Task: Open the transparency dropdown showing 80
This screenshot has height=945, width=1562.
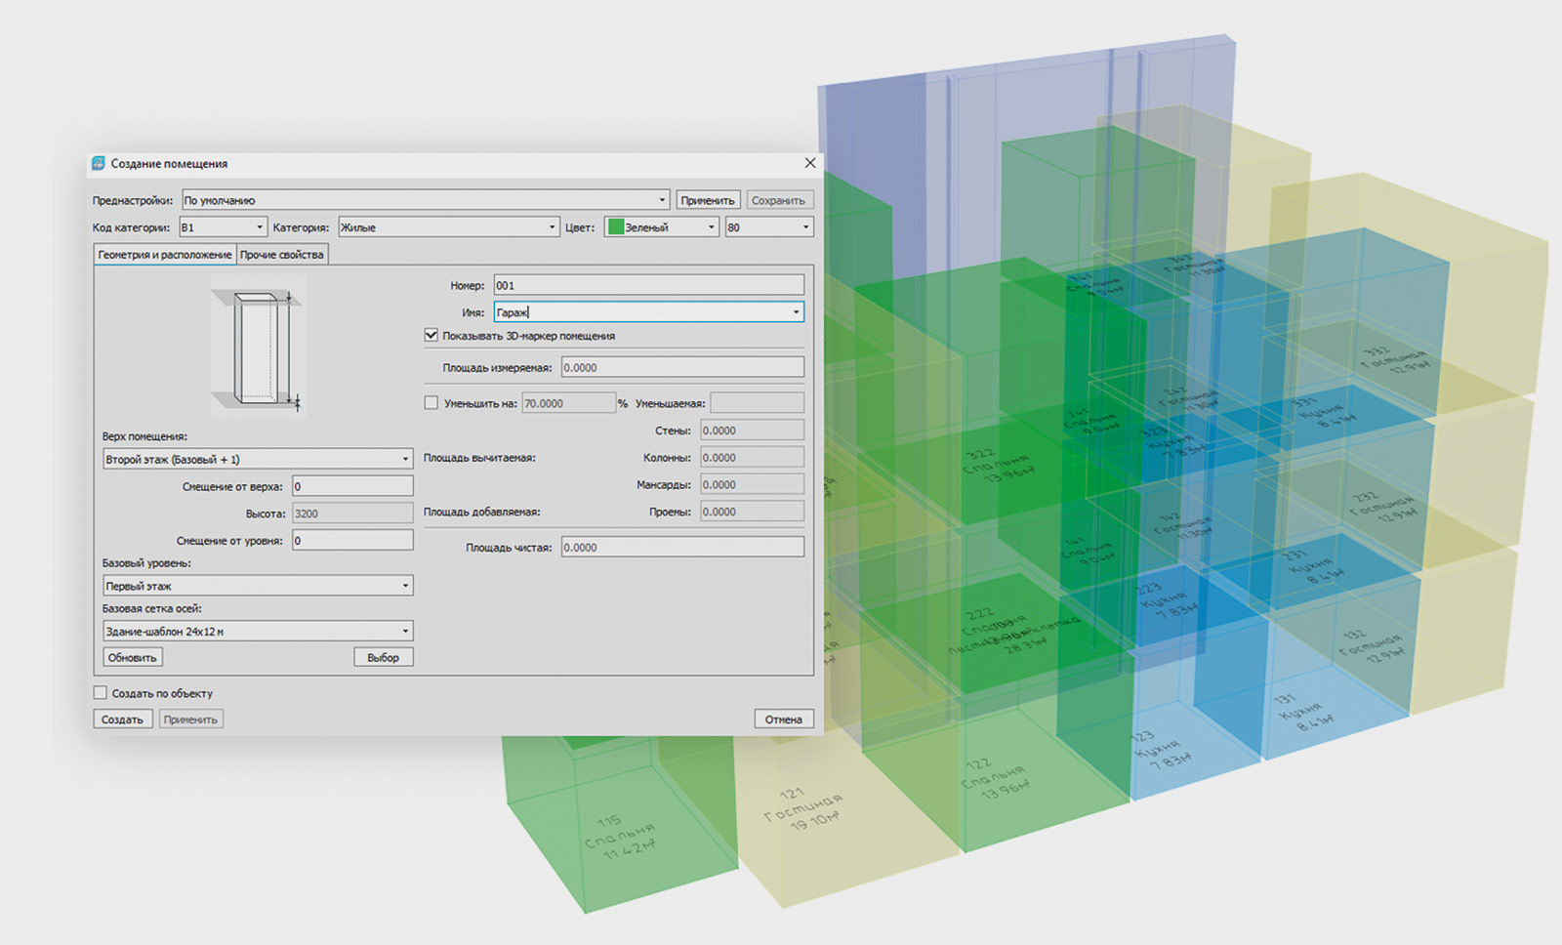Action: pos(768,227)
